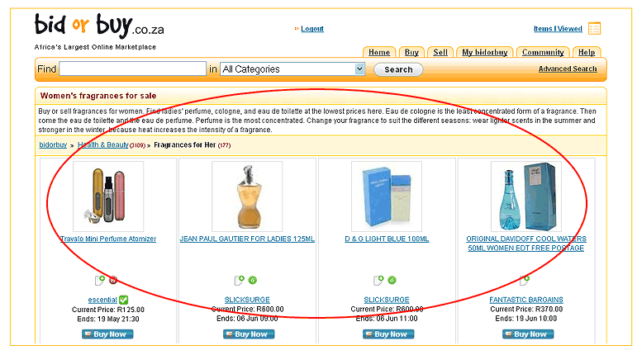The image size is (642, 355).
Task: View seller escential profile
Action: click(x=102, y=300)
